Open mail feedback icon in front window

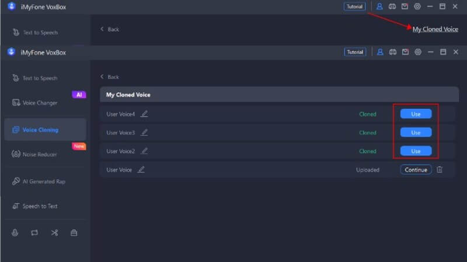click(405, 52)
